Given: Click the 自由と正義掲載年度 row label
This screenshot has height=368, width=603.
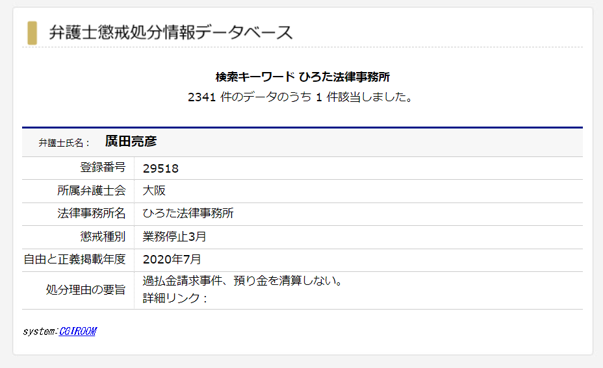Looking at the screenshot, I should pyautogui.click(x=74, y=260).
